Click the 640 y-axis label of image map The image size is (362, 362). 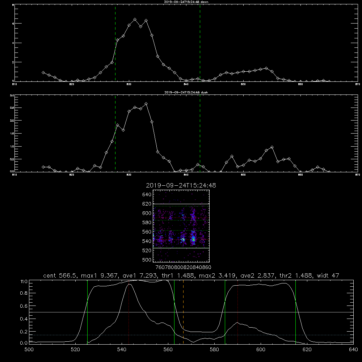(147, 195)
